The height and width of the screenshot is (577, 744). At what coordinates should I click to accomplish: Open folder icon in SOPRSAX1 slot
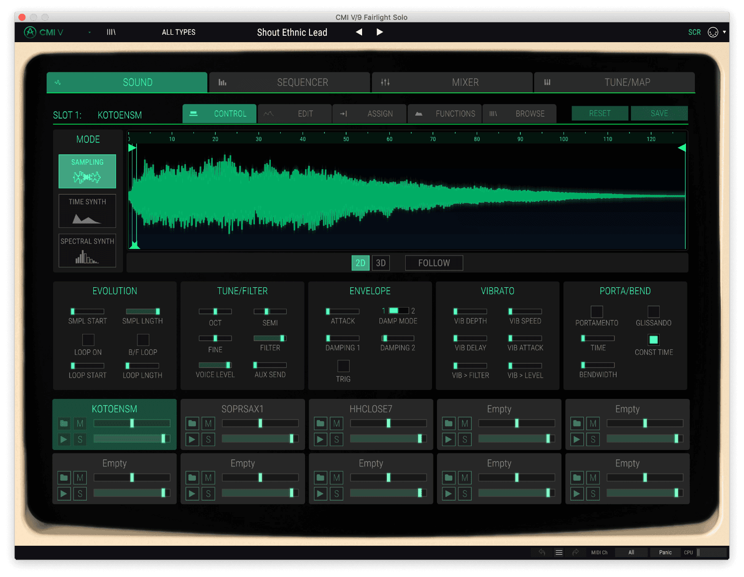click(192, 424)
